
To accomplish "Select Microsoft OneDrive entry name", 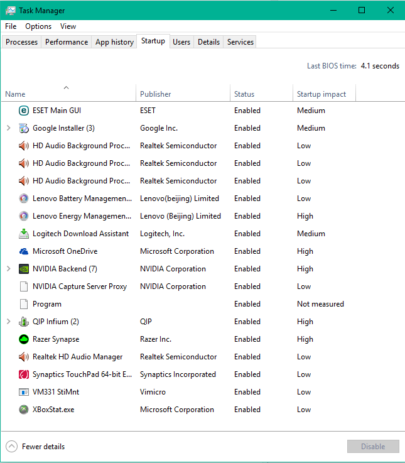I will click(x=65, y=251).
